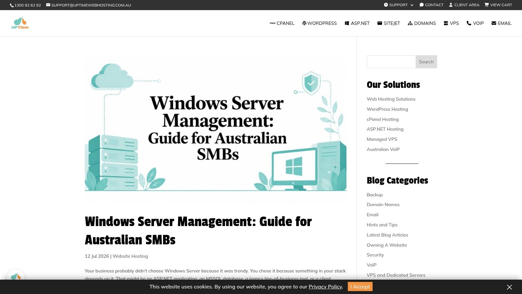Open cPanel Hosting sidebar link
Viewport: 522px width, 294px height.
[383, 119]
